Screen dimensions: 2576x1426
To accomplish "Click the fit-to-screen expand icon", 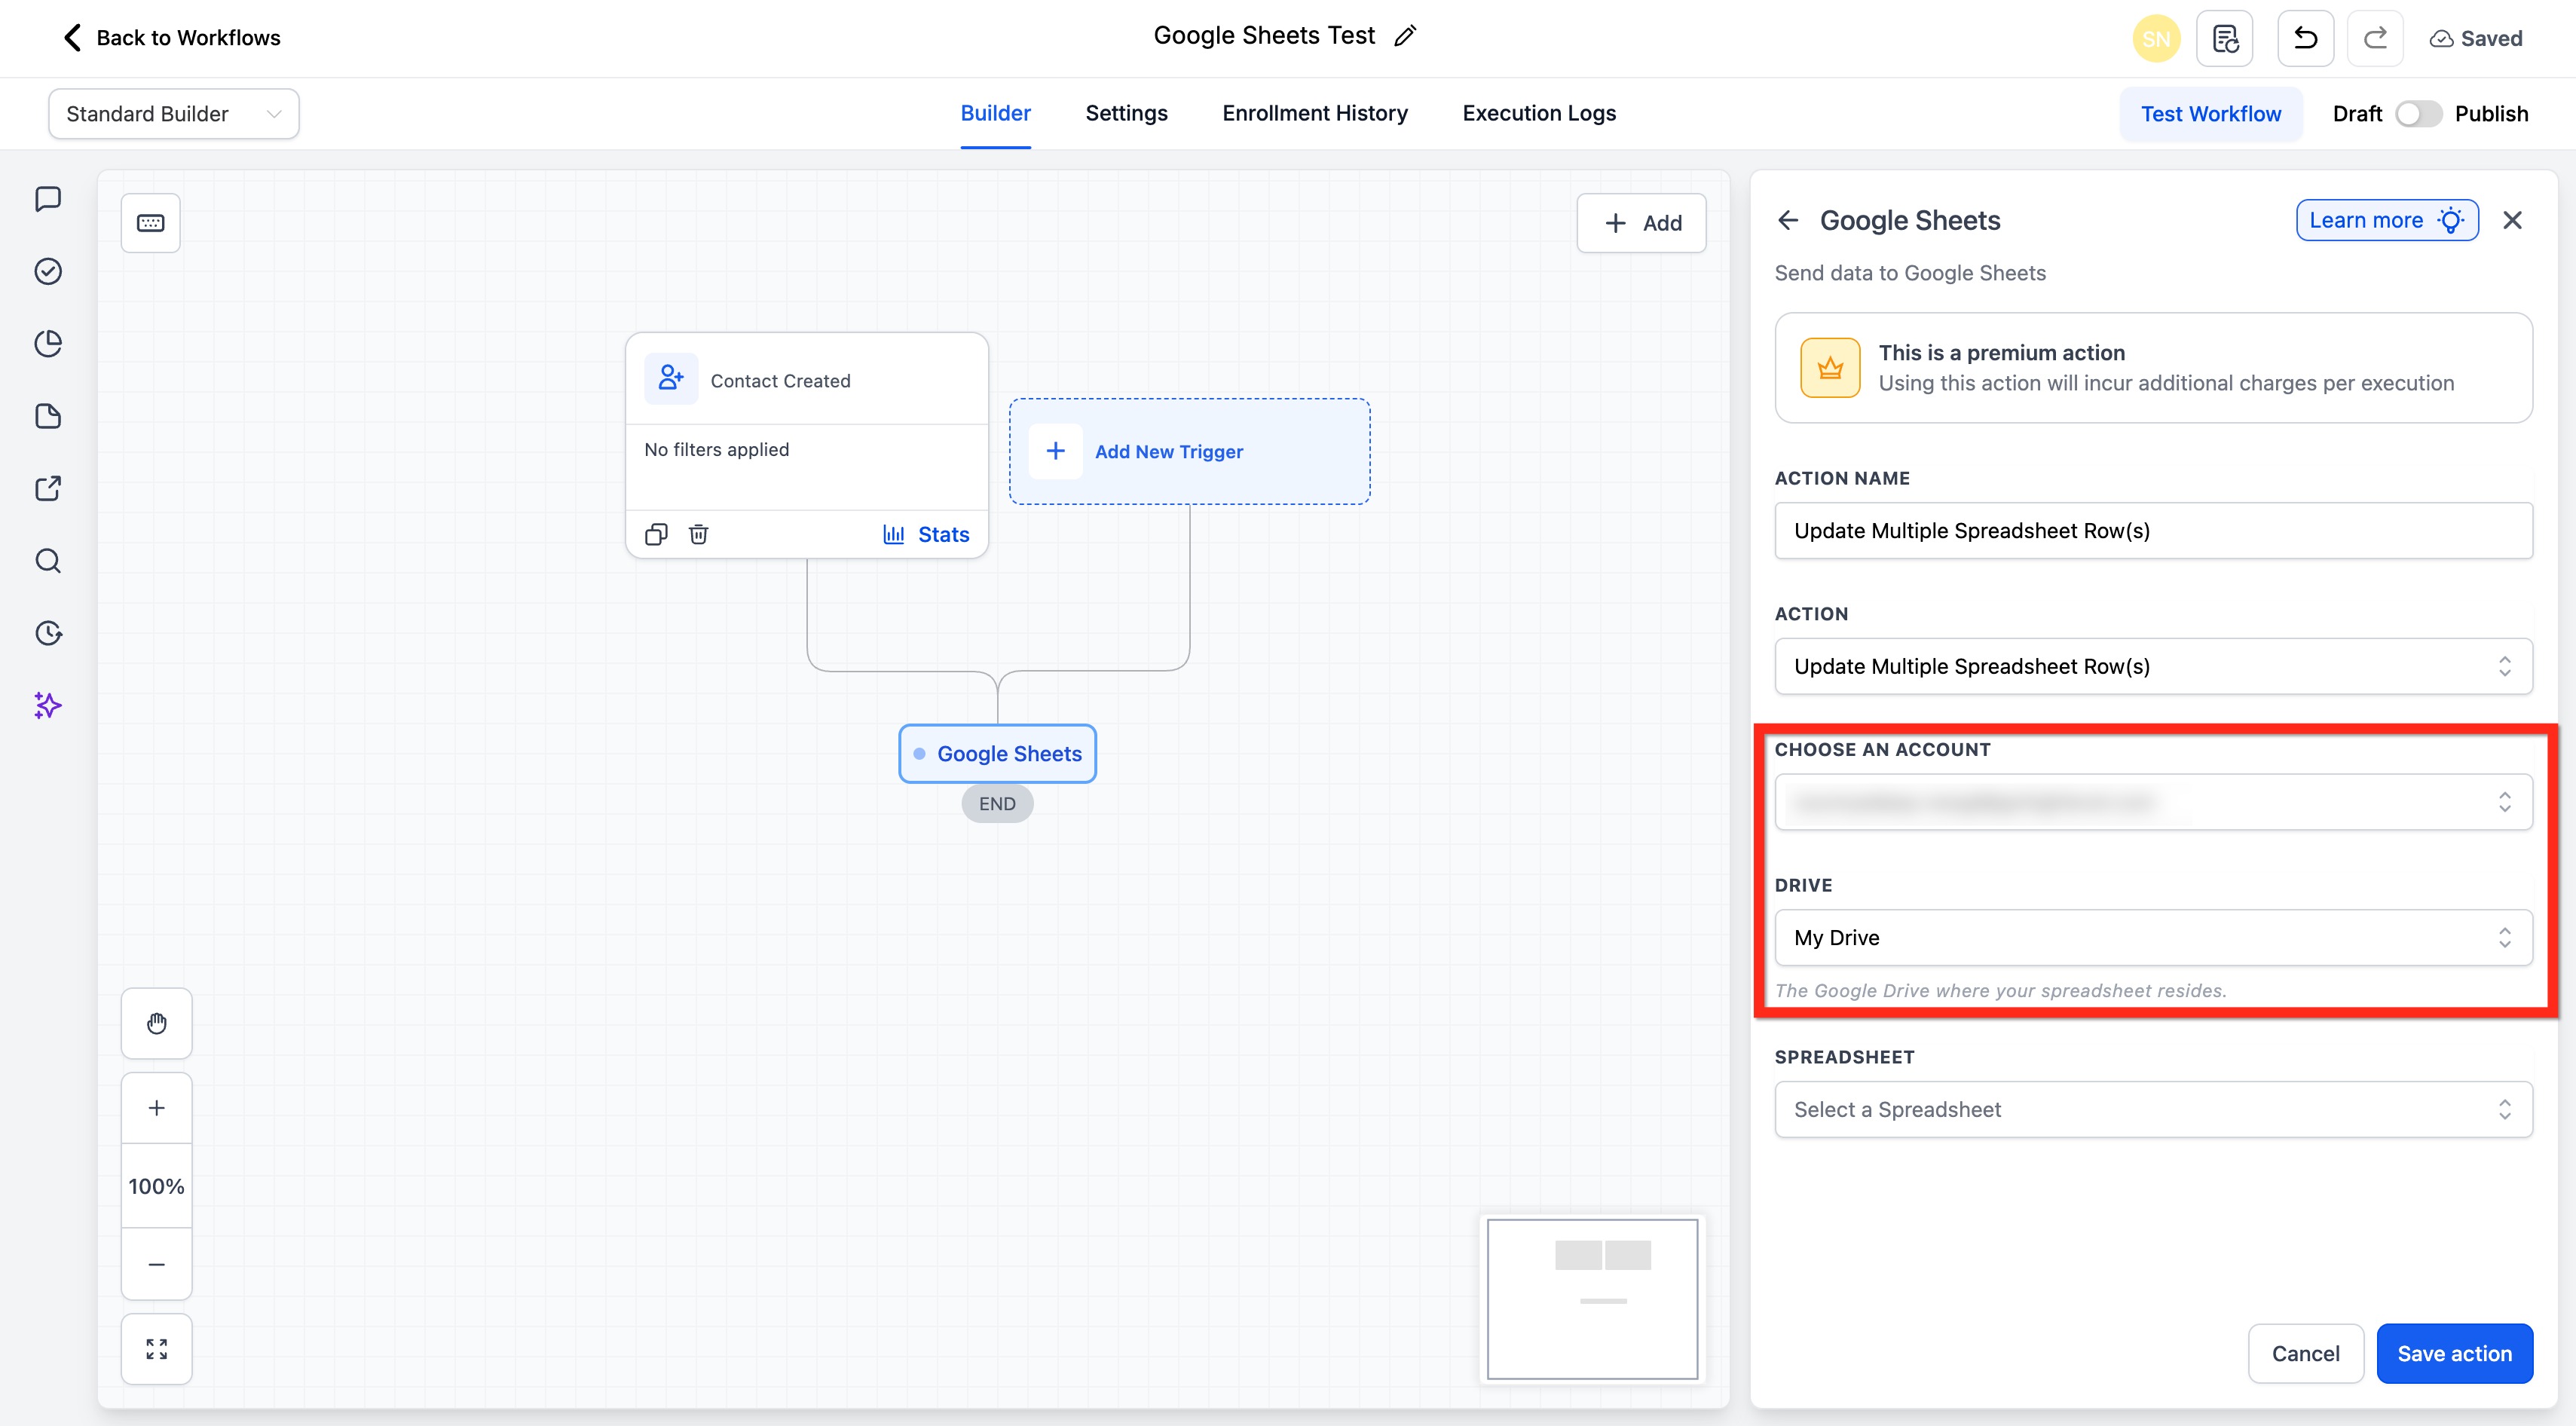I will (x=157, y=1349).
